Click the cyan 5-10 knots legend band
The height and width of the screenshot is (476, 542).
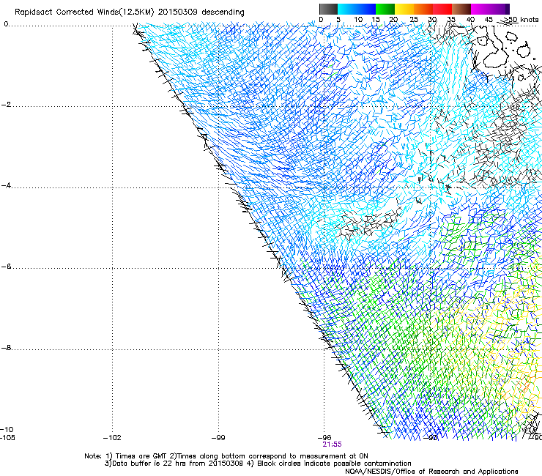[x=347, y=9]
